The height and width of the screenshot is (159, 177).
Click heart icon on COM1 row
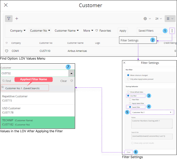coord(7,51)
